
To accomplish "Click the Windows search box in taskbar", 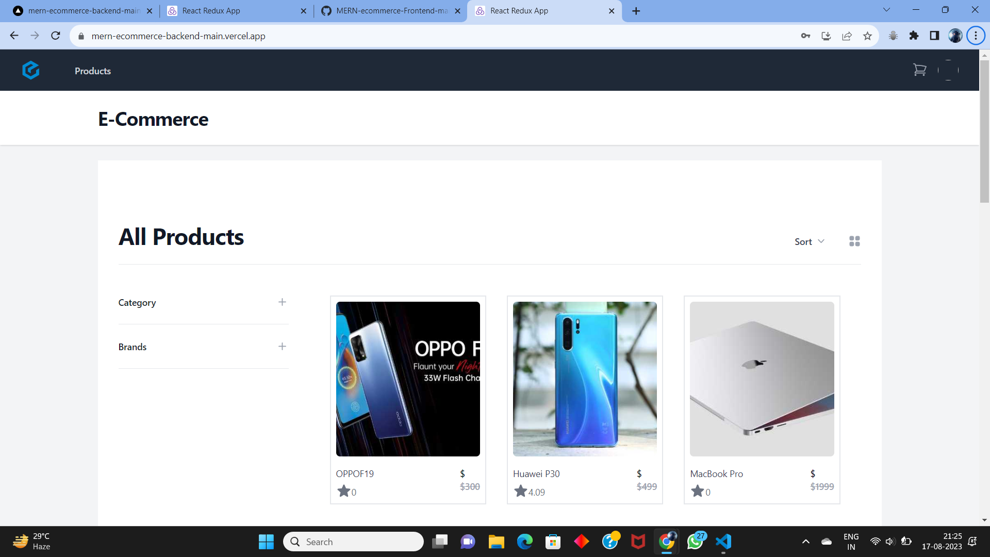I will (x=353, y=542).
